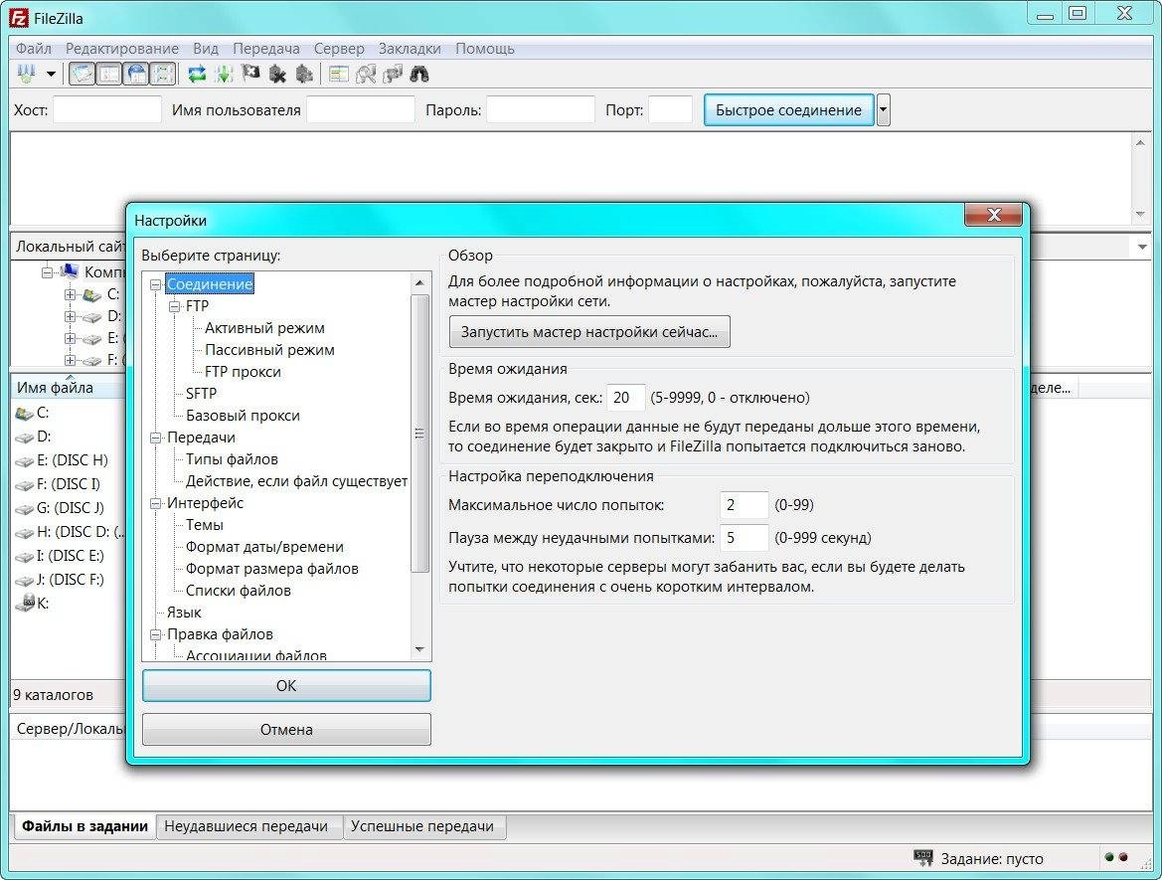The height and width of the screenshot is (880, 1162).
Task: Switch to the Файлы в задании tab
Action: (x=84, y=826)
